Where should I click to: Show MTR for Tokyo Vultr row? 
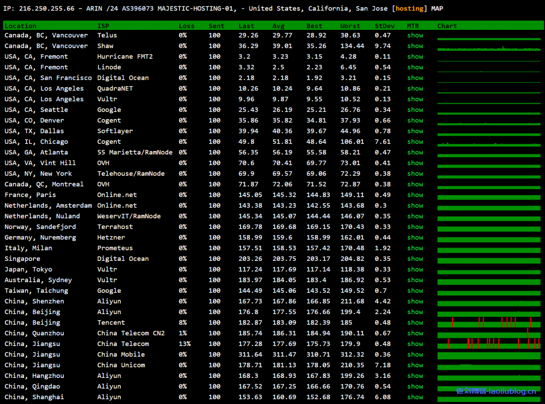coord(415,269)
